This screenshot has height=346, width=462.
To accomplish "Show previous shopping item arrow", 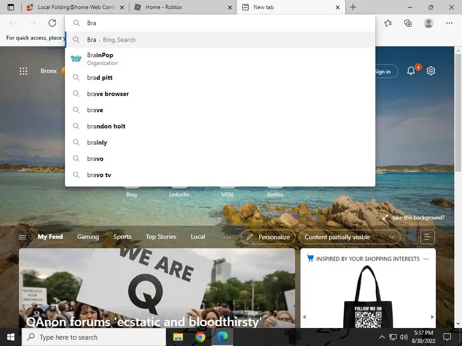I will click(305, 317).
